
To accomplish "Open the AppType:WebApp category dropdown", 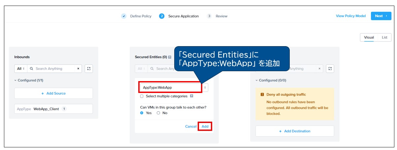I will [205, 87].
